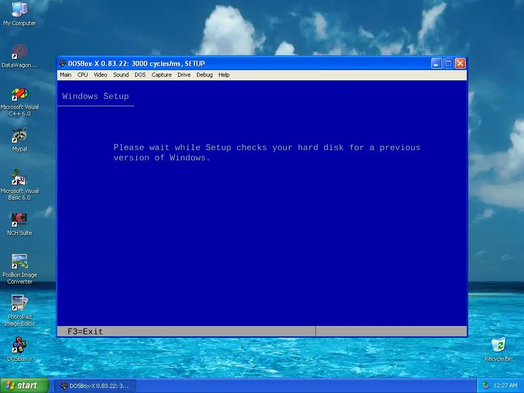Click DOSBox-X title bar application icon
The height and width of the screenshot is (393, 524).
coord(62,63)
